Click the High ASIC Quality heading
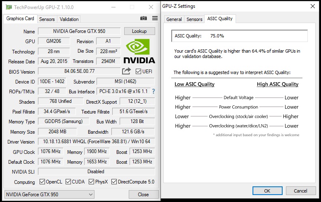Image resolution: width=321 pixels, height=202 pixels. 278,84
